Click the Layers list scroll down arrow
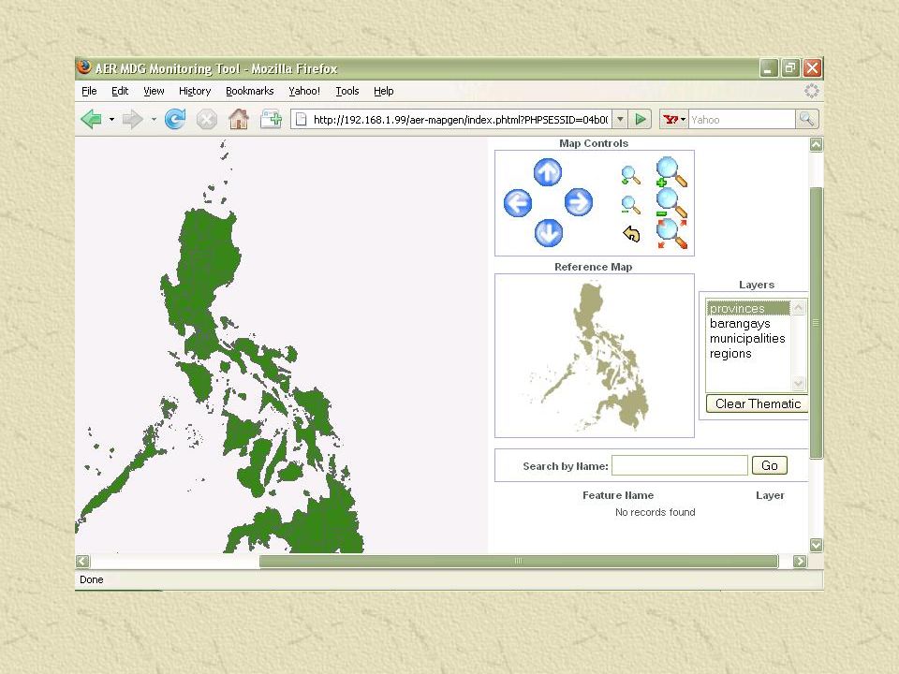This screenshot has height=674, width=899. tap(798, 383)
